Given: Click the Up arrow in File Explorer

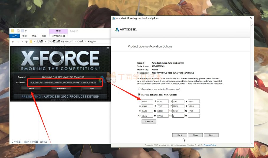Looking at the screenshot, I should [x=26, y=42].
